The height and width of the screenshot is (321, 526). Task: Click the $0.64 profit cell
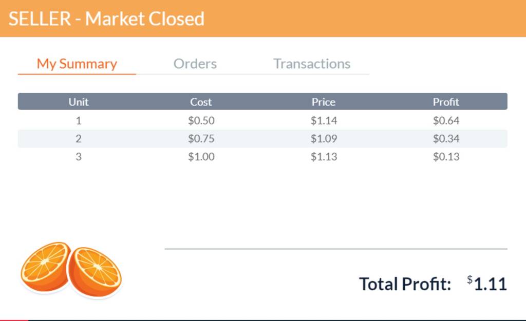(446, 121)
